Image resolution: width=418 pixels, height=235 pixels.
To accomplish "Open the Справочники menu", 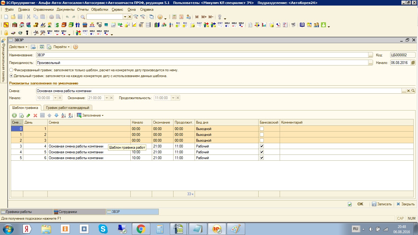I will click(x=43, y=9).
